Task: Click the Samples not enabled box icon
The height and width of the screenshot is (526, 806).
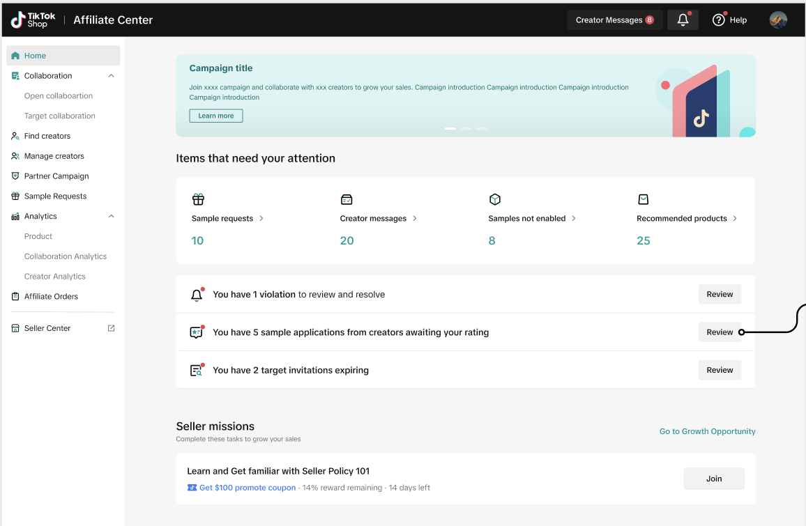Action: [494, 200]
